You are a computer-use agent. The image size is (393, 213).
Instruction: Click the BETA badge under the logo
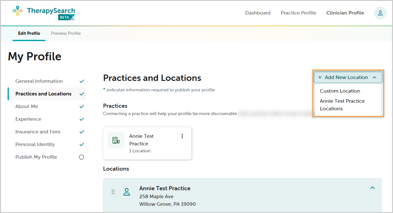66,17
